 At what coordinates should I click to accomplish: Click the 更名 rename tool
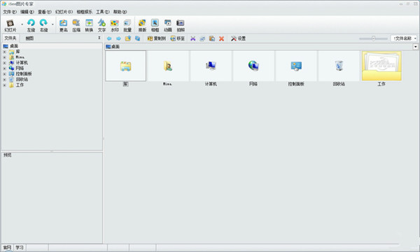tap(64, 26)
